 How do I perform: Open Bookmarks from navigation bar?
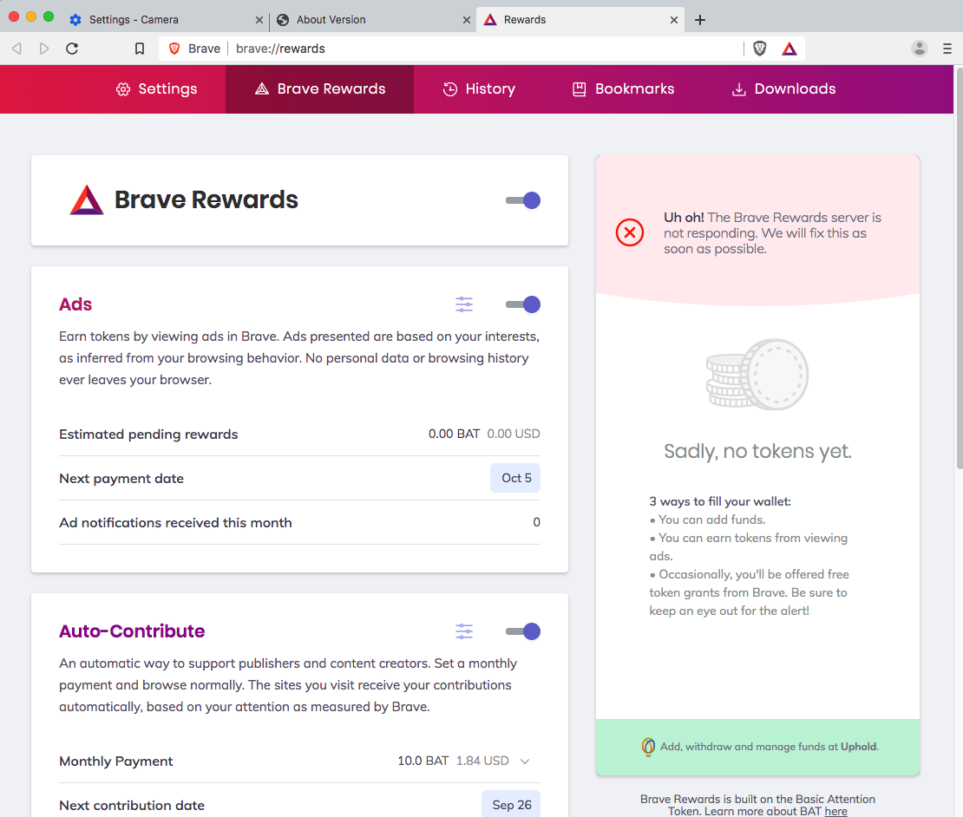(624, 89)
